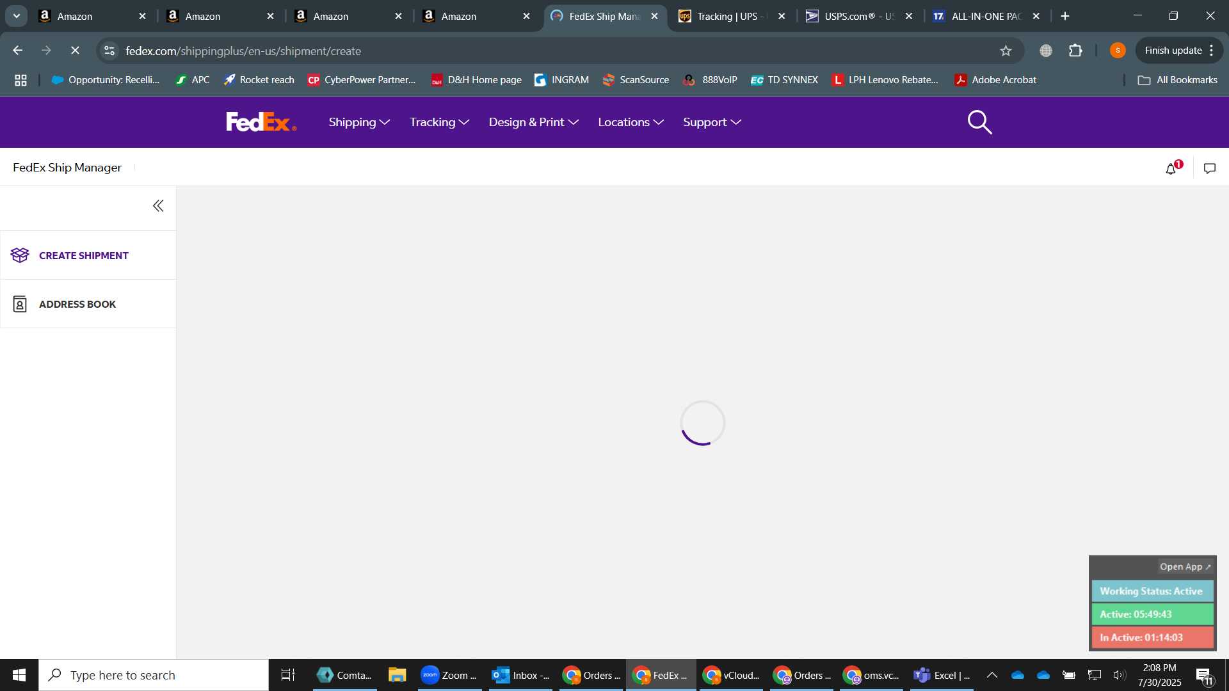Open the TD SYNNEX bookmark
This screenshot has height=691, width=1229.
[x=784, y=80]
